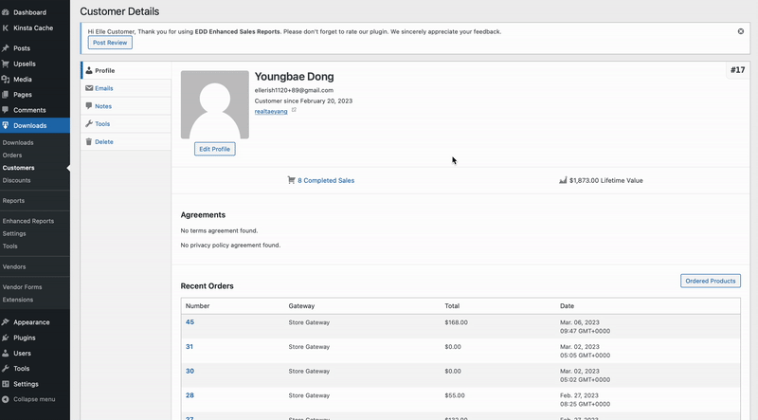Viewport: 758px width, 420px height.
Task: Click the Appearance brush icon
Action: [6, 322]
